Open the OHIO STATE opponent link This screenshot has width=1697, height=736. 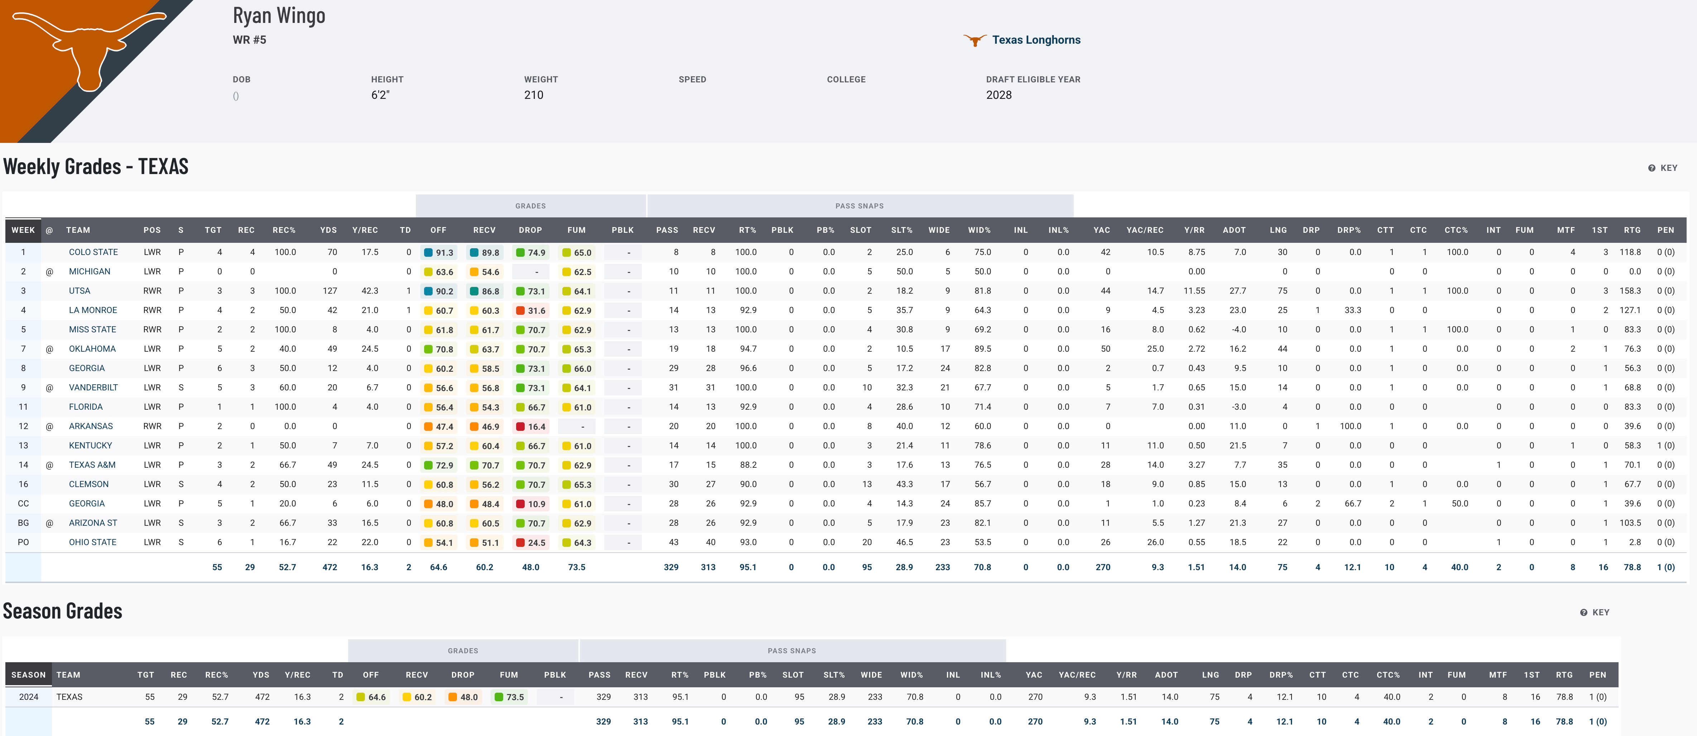click(x=93, y=542)
